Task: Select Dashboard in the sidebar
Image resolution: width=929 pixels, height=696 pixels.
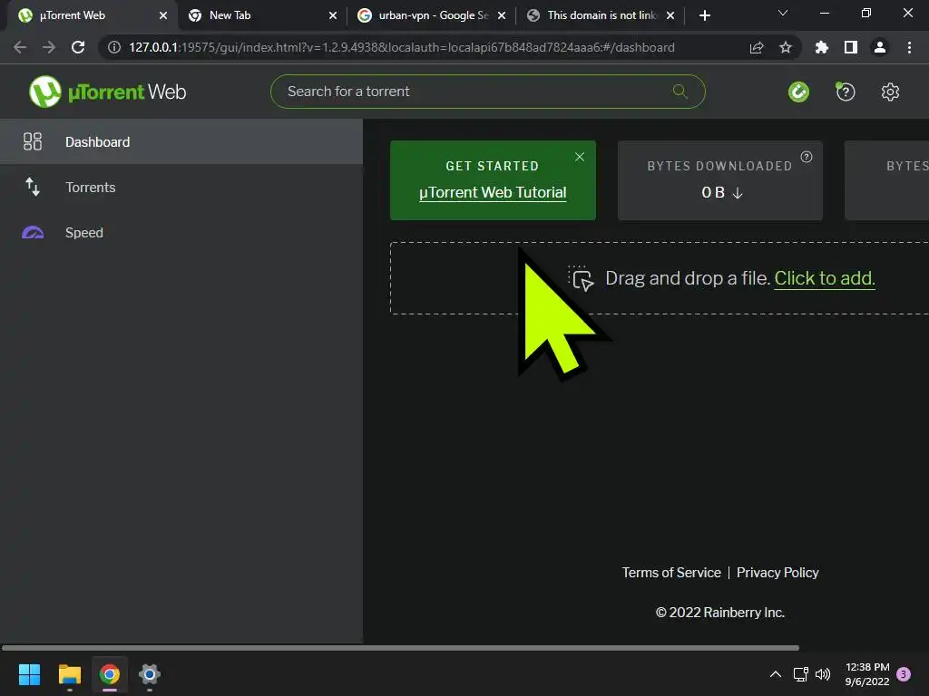Action: [x=181, y=141]
